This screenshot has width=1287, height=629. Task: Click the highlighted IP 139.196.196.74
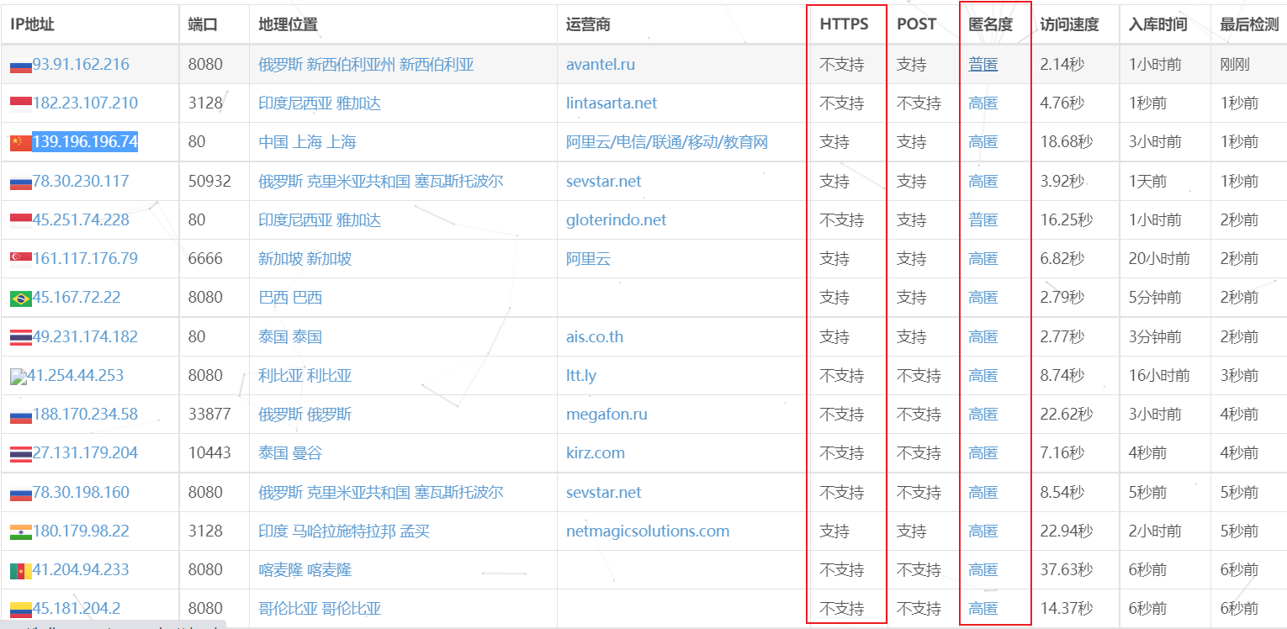click(x=85, y=141)
